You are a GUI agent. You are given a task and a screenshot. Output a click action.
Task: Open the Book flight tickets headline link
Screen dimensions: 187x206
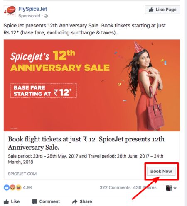click(86, 143)
